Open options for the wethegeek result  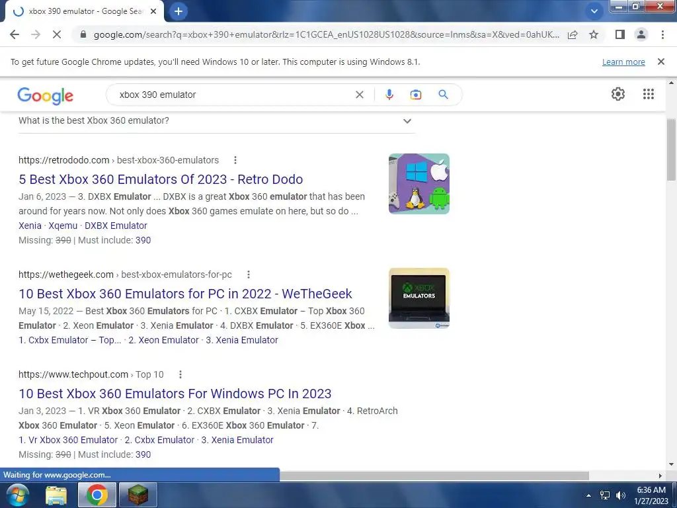pos(249,275)
